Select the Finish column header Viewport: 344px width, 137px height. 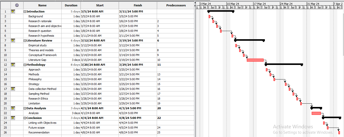(138, 5)
